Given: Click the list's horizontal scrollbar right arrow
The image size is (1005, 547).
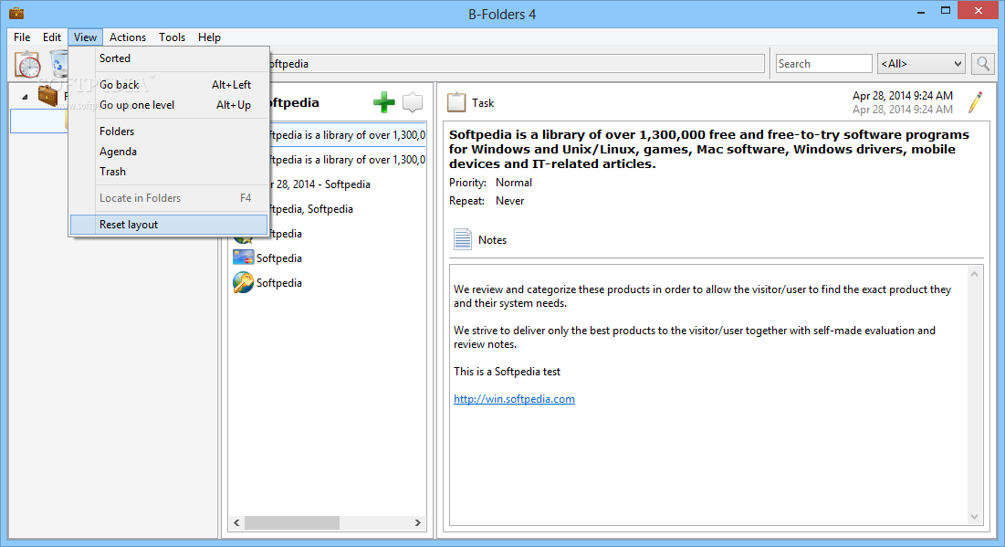Looking at the screenshot, I should tap(418, 522).
